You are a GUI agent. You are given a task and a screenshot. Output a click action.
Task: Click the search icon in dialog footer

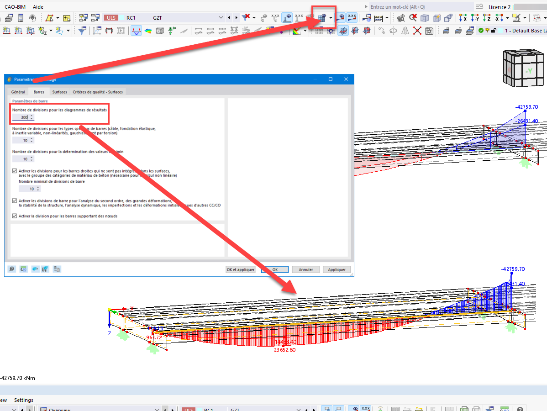pyautogui.click(x=12, y=269)
